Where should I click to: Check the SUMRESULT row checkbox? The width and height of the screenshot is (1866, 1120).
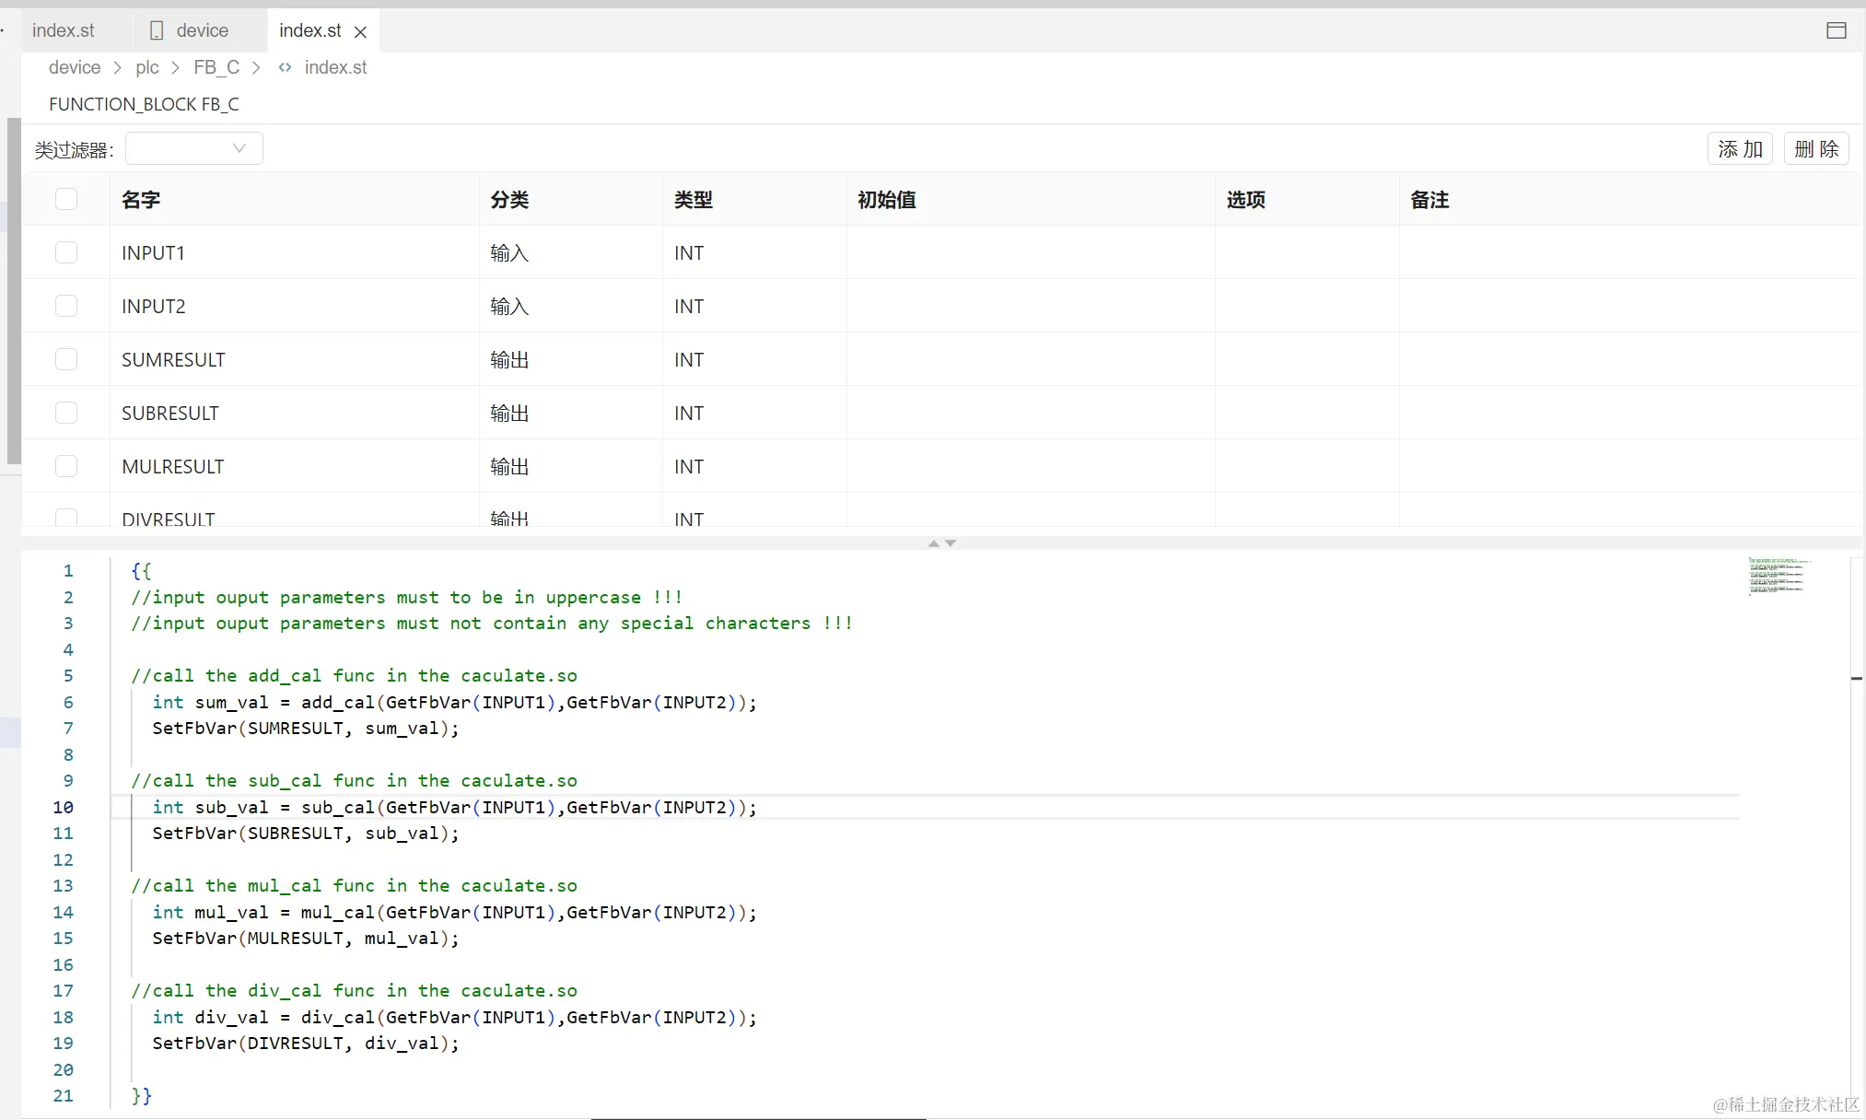(66, 359)
